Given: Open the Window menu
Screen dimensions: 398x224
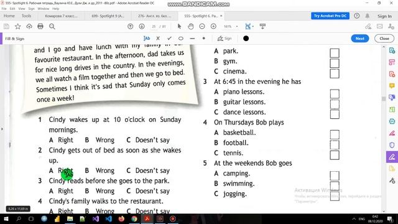Looking at the screenshot, I should [43, 9].
